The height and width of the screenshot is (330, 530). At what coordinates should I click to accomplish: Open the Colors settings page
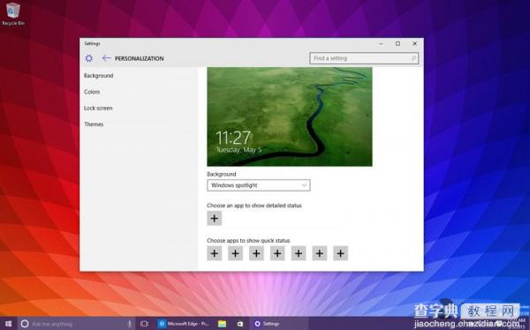pos(92,92)
